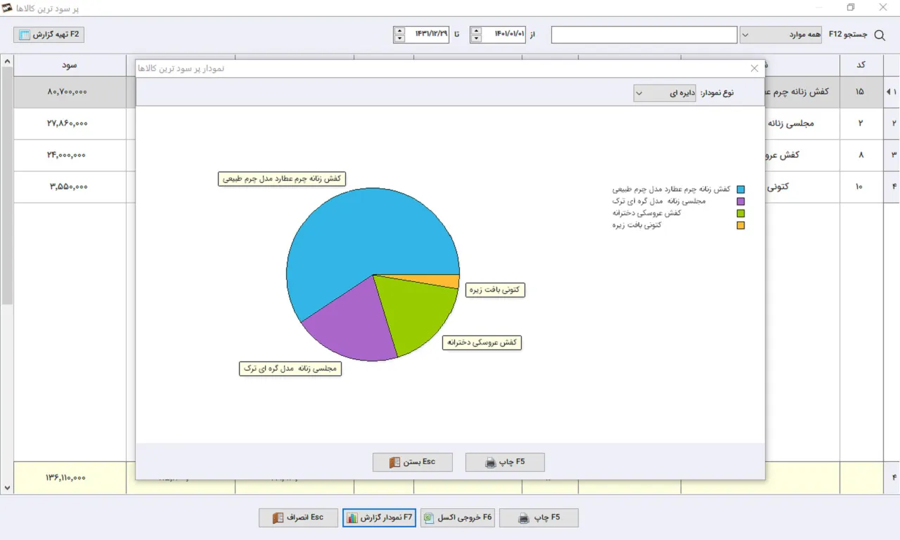900x540 pixels.
Task: Click Esc بستن in the chart dialog
Action: [x=413, y=462]
